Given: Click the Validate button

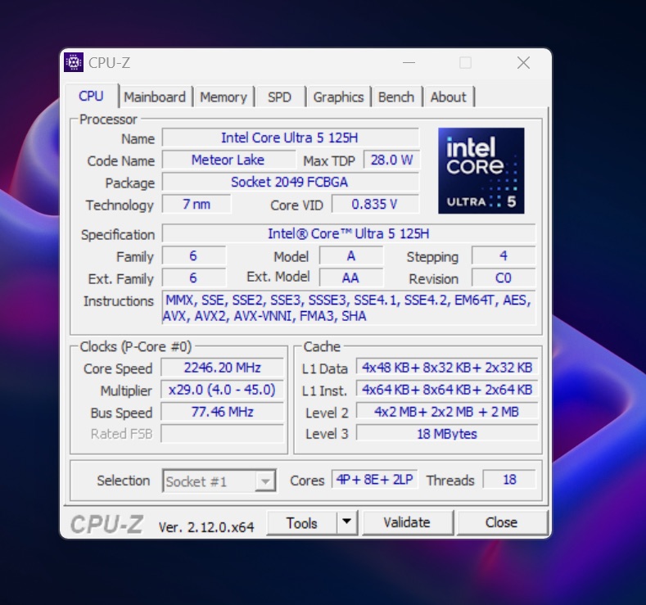Looking at the screenshot, I should point(407,522).
